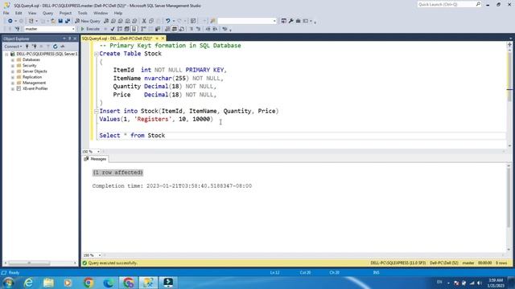515x289 pixels.
Task: Open the editor zoom percentage dropdown
Action: [98, 152]
